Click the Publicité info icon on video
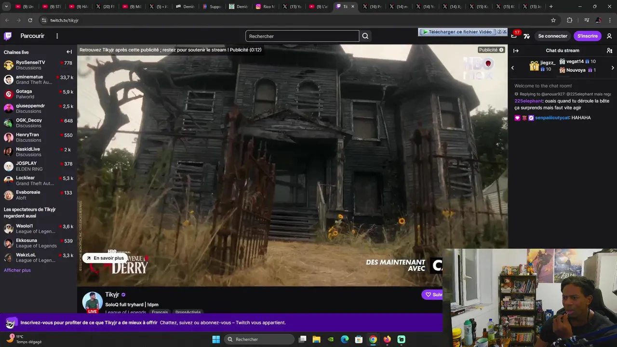The width and height of the screenshot is (617, 347). 501,50
